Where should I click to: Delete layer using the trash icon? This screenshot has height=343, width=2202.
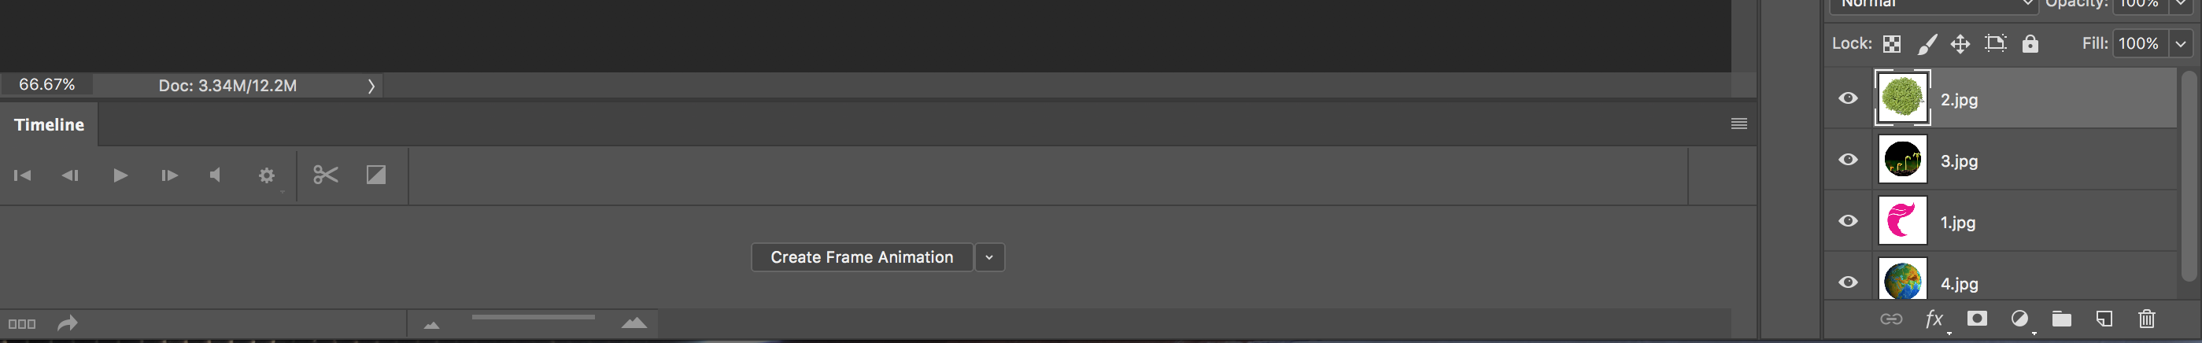2146,319
